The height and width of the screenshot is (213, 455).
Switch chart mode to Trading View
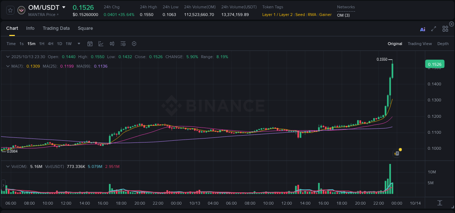pyautogui.click(x=420, y=44)
